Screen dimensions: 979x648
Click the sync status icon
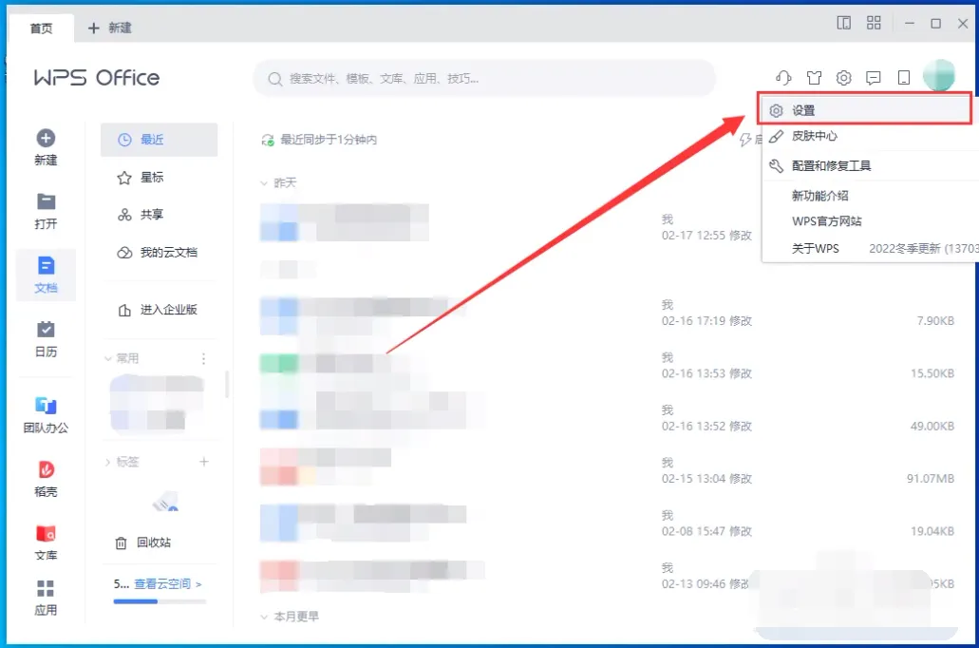268,140
